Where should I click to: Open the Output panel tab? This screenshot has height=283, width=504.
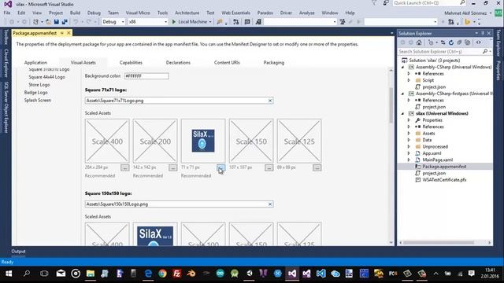point(18,252)
